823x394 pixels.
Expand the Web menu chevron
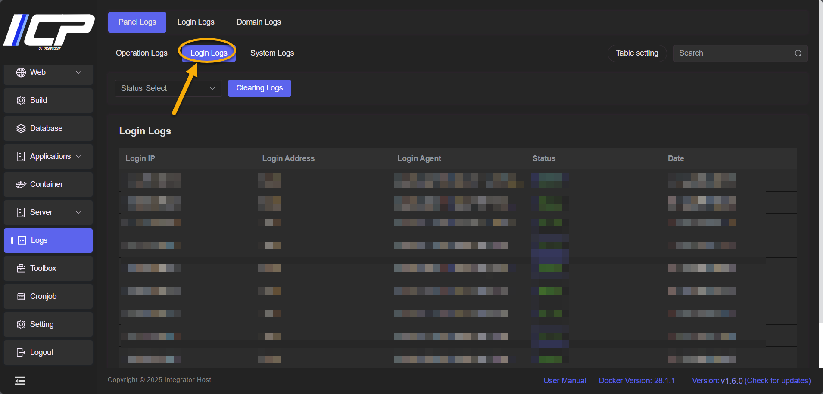78,72
